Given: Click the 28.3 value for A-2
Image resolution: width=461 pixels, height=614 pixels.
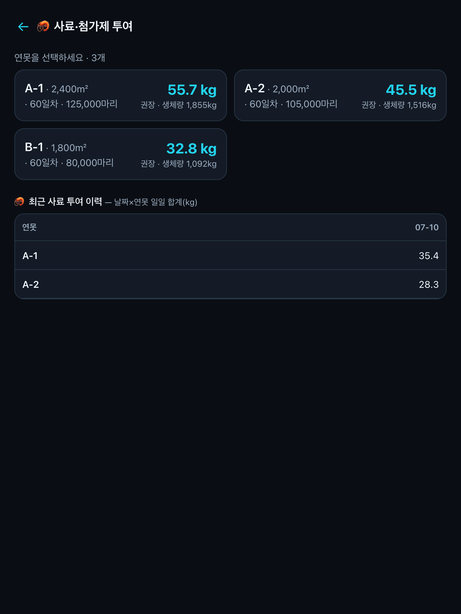Looking at the screenshot, I should (429, 285).
